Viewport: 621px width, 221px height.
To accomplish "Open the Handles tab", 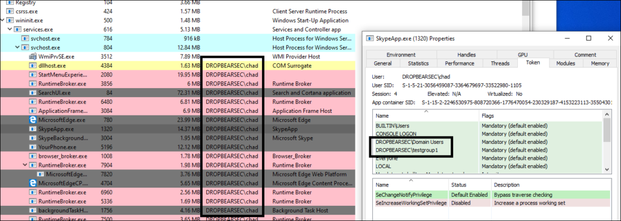I will 466,55.
